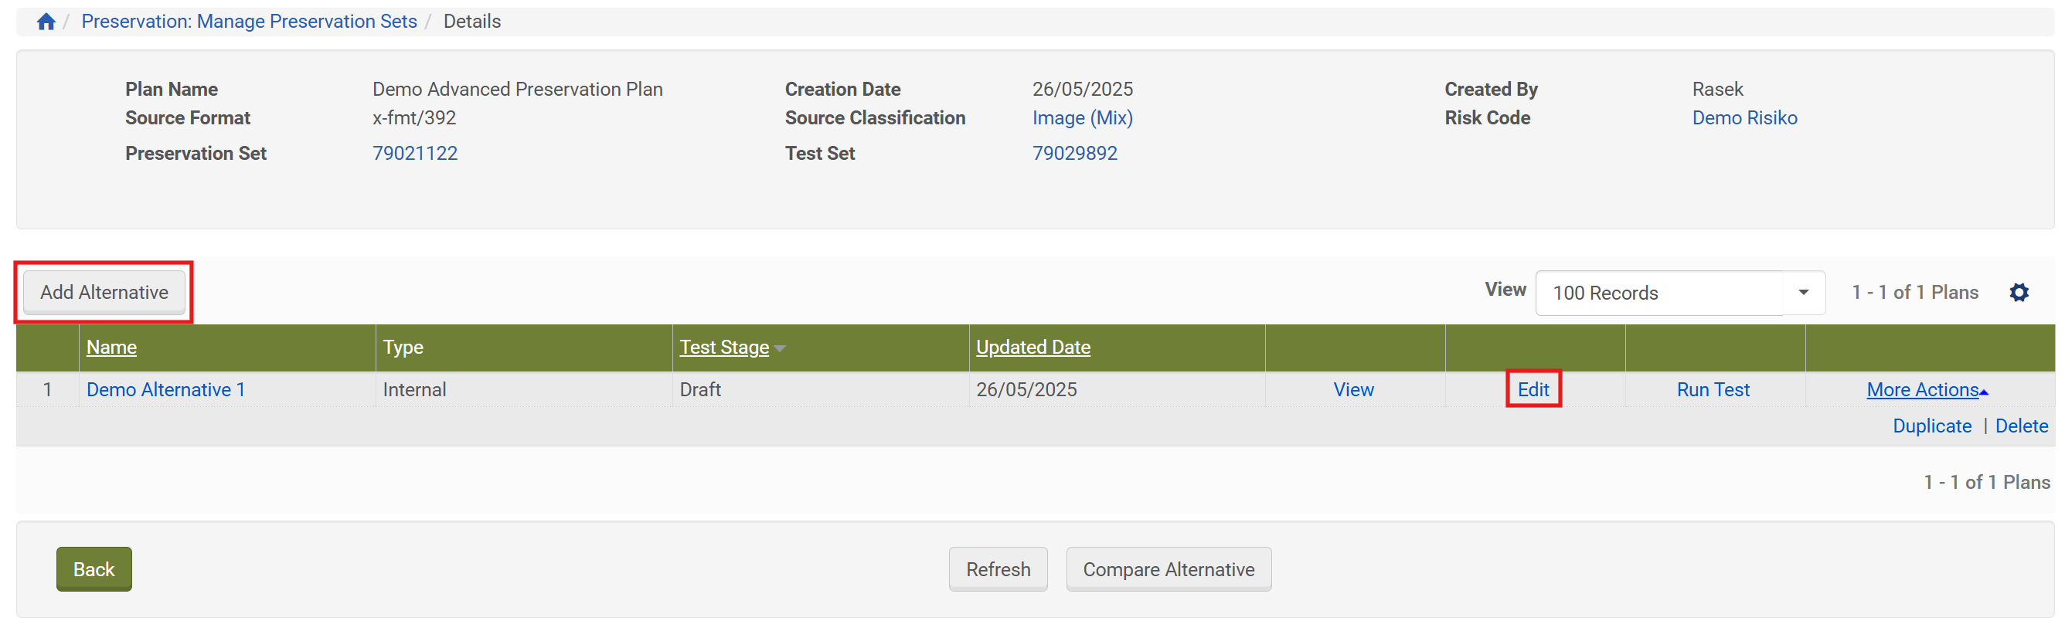This screenshot has height=631, width=2065.
Task: Run Test on Demo Alternative 1
Action: 1713,389
